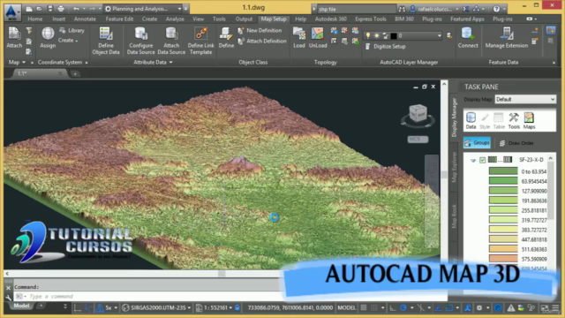Image resolution: width=565 pixels, height=318 pixels.
Task: Click Define Object Data tool
Action: (106, 41)
